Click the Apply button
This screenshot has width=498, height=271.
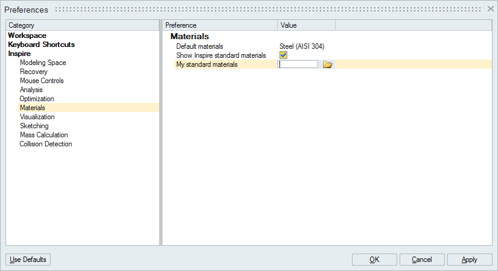469,260
